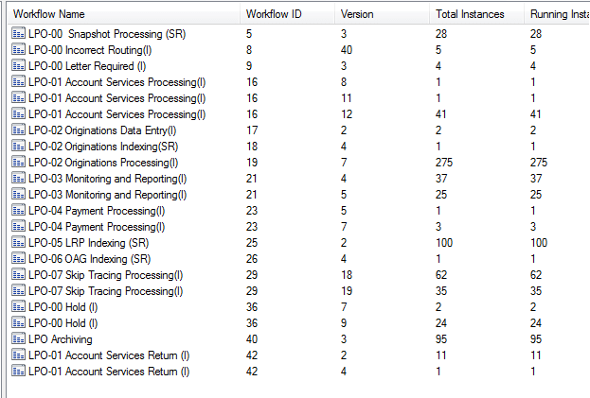
Task: Click the LPO-02 Originations Data Entry icon
Action: [x=18, y=130]
